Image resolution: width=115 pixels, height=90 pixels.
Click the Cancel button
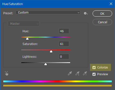(102, 22)
